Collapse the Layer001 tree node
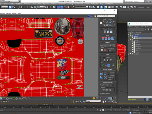 point(129,40)
